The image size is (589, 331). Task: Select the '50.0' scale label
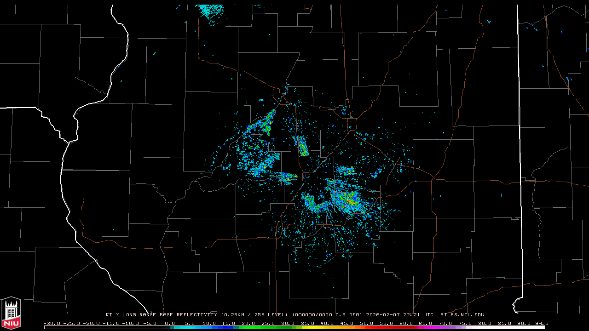point(367,323)
